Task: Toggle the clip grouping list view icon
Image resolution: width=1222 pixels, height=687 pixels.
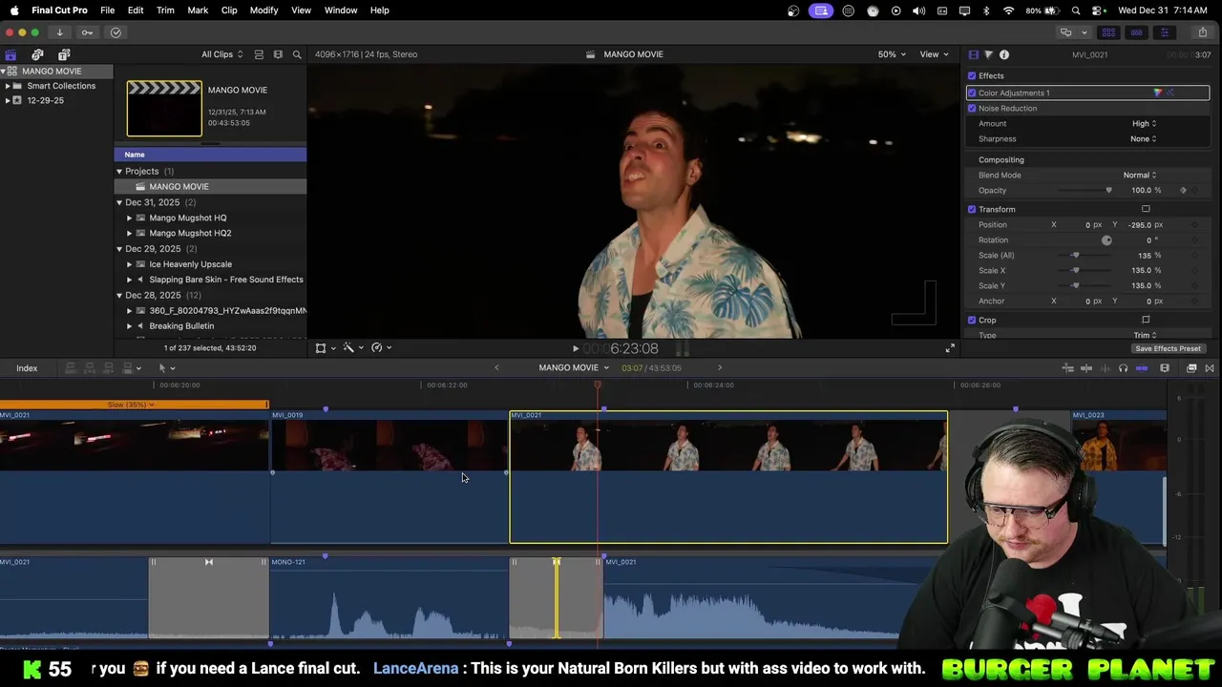Action: (x=259, y=54)
